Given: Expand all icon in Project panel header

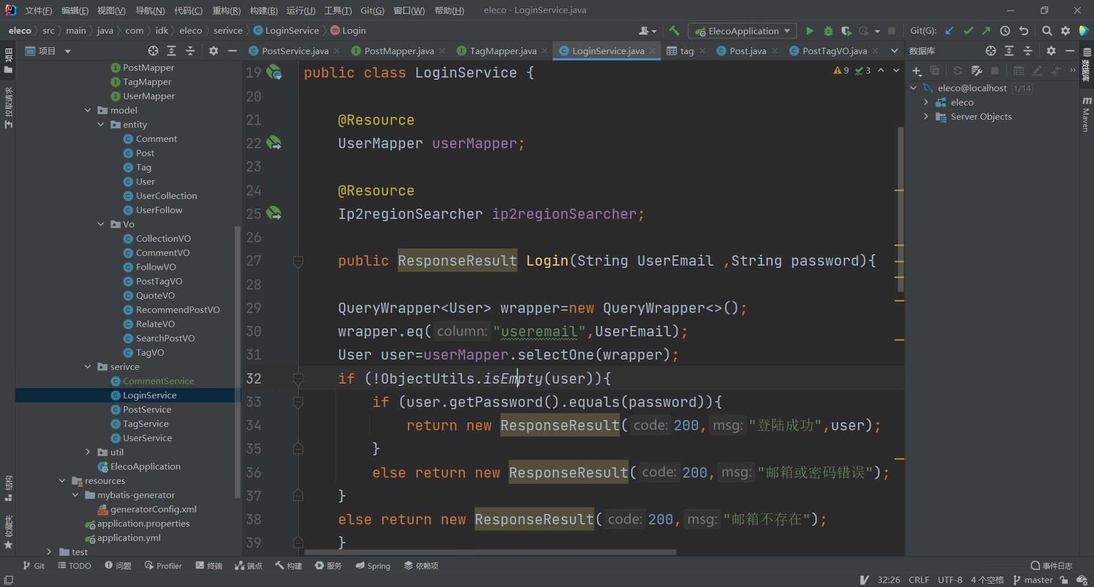Looking at the screenshot, I should point(172,51).
